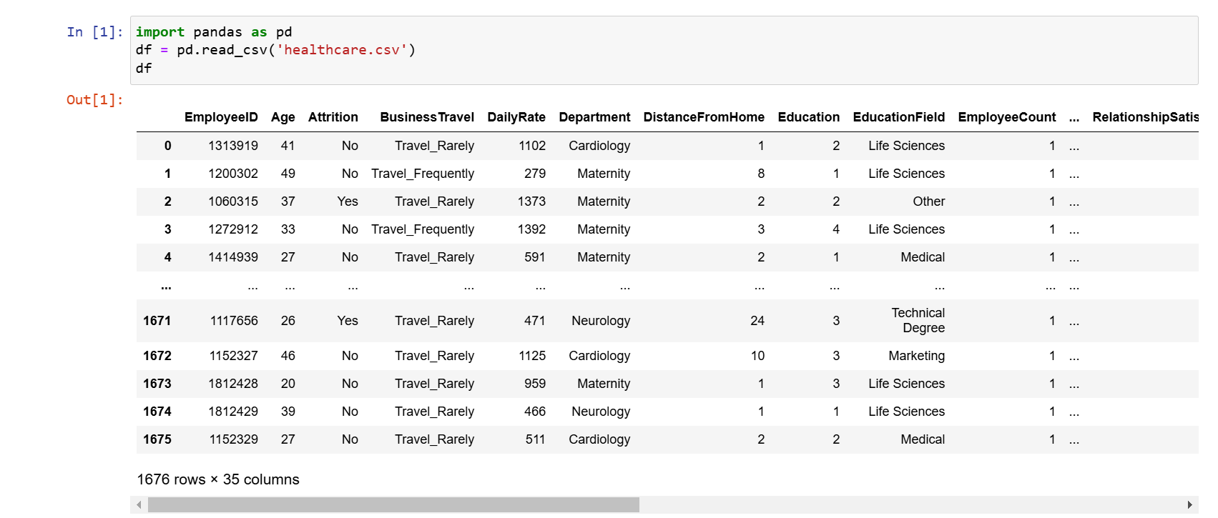Select the Attrition column header
Viewport: 1218px width, 518px height.
click(x=333, y=117)
